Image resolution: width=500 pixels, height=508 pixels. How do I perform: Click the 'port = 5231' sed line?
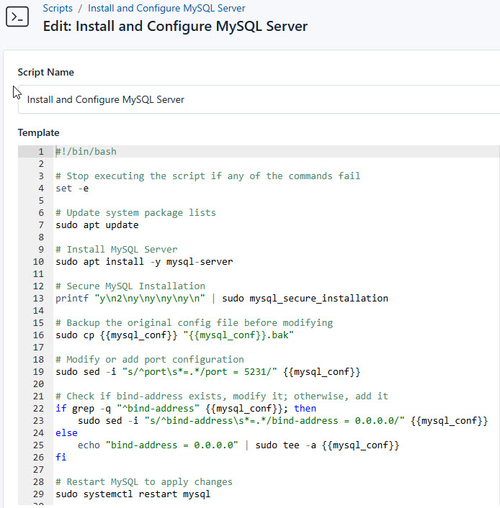pos(208,371)
